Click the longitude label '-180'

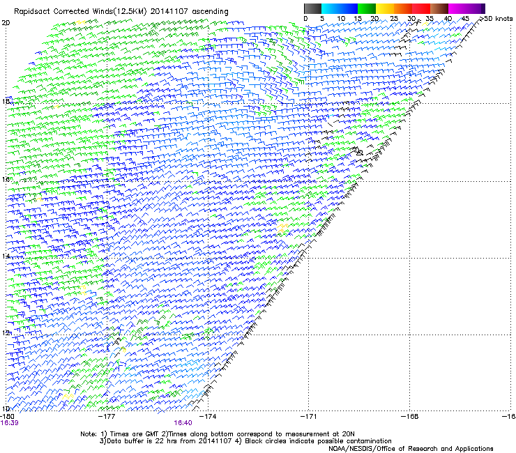7,417
